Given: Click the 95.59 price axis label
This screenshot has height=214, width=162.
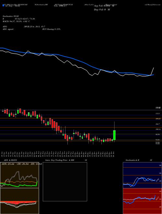Looking at the screenshot, I should click(158, 135).
